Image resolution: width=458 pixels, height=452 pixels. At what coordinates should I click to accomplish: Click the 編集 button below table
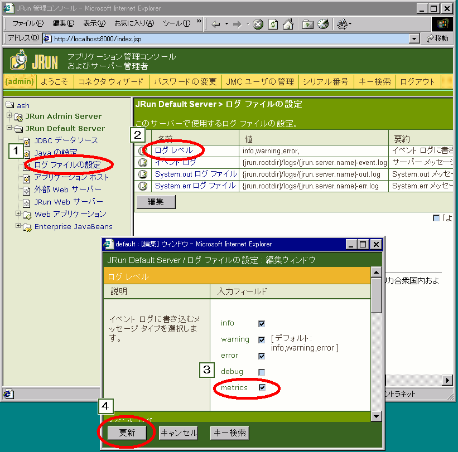pyautogui.click(x=156, y=202)
